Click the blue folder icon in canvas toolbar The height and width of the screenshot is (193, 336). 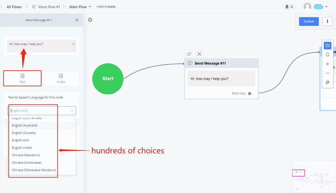[x=327, y=45]
